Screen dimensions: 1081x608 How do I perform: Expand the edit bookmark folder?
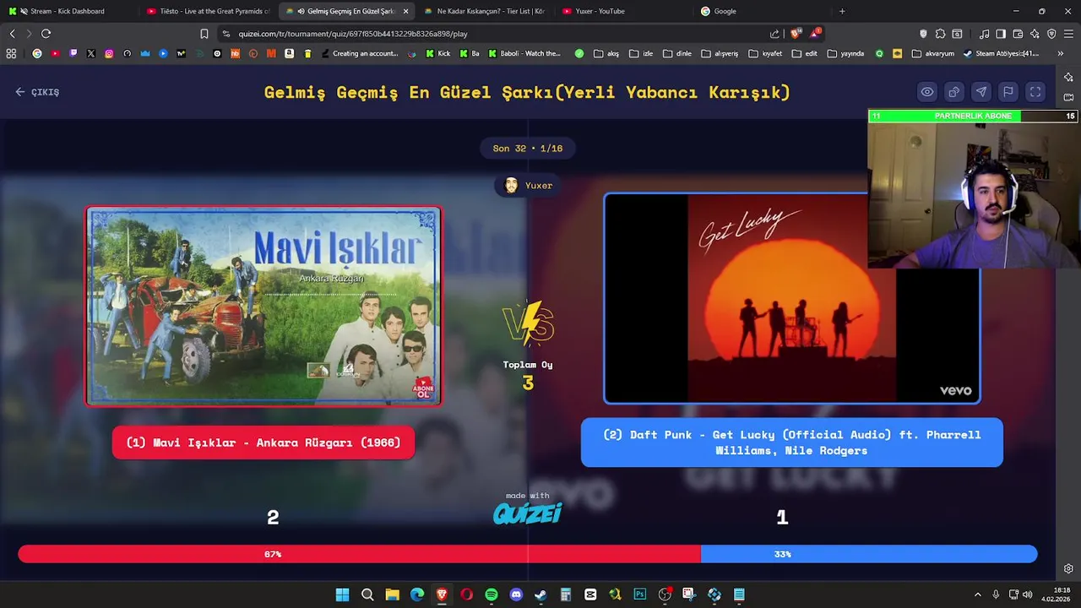tap(804, 53)
